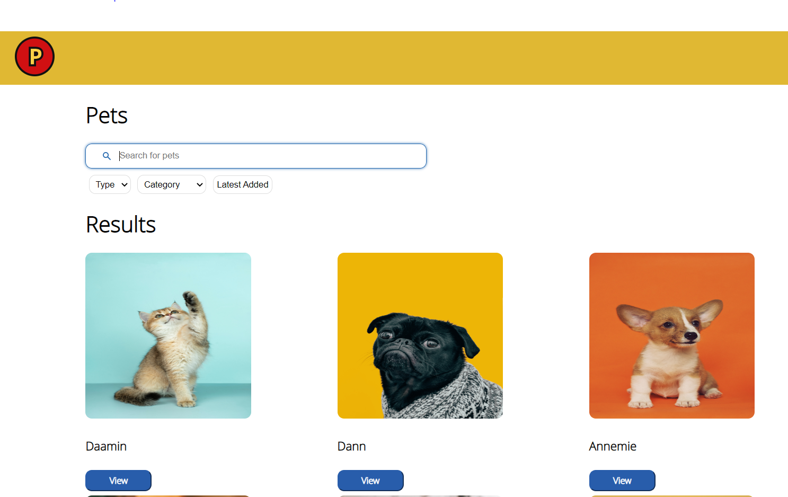This screenshot has height=497, width=788.
Task: Click the Results section heading
Action: pyautogui.click(x=120, y=225)
